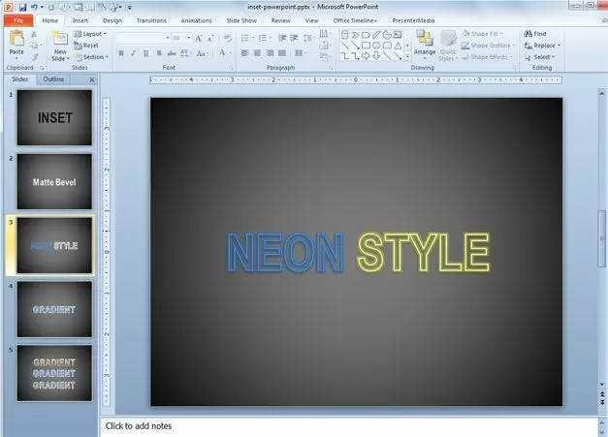Select the triangle shape in gallery
Viewport: 608px width, 437px height.
pyautogui.click(x=398, y=46)
